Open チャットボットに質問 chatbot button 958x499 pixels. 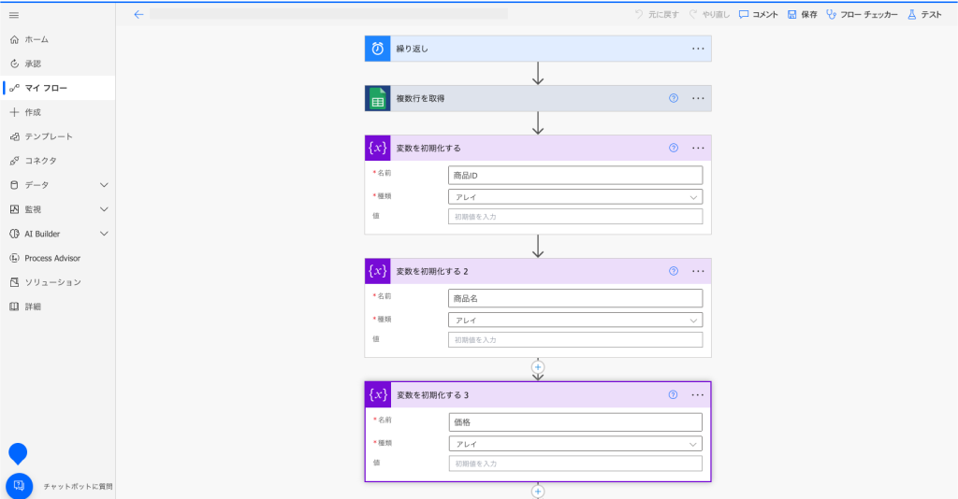(x=19, y=486)
